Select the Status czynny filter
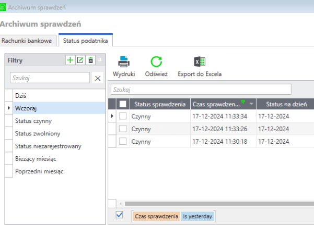The height and width of the screenshot is (226, 314). pos(34,121)
